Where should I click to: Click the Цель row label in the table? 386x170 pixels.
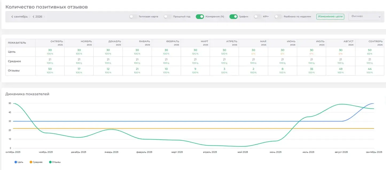tap(12, 52)
